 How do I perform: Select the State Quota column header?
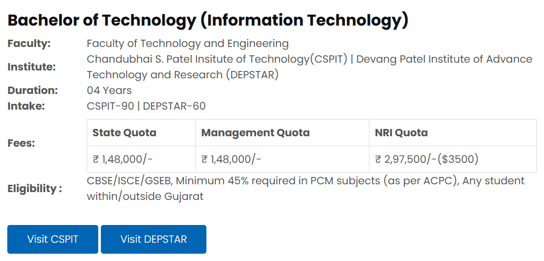click(x=124, y=133)
